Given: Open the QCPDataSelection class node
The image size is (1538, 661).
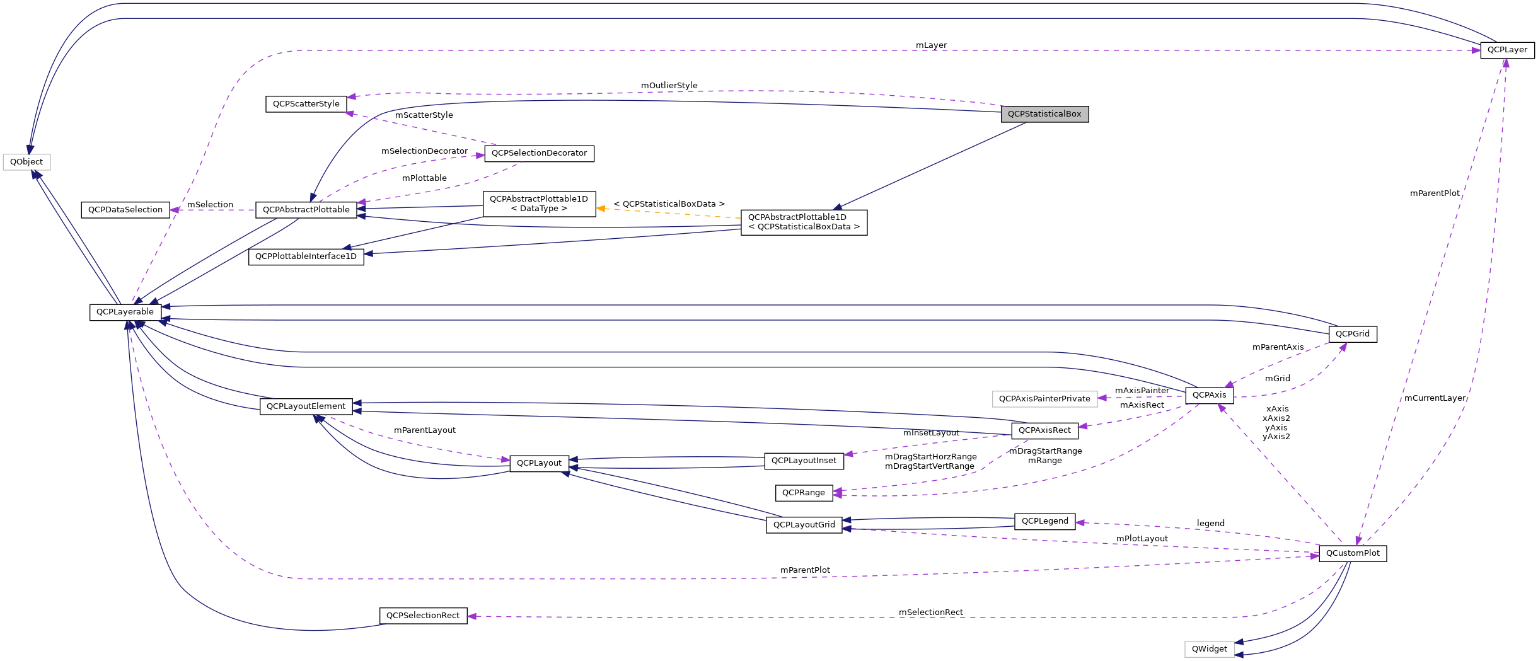Looking at the screenshot, I should [x=125, y=209].
